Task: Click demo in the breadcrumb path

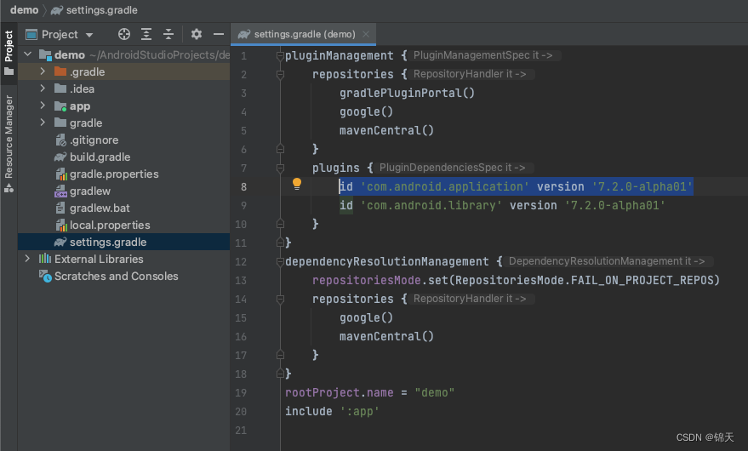Action: point(24,10)
